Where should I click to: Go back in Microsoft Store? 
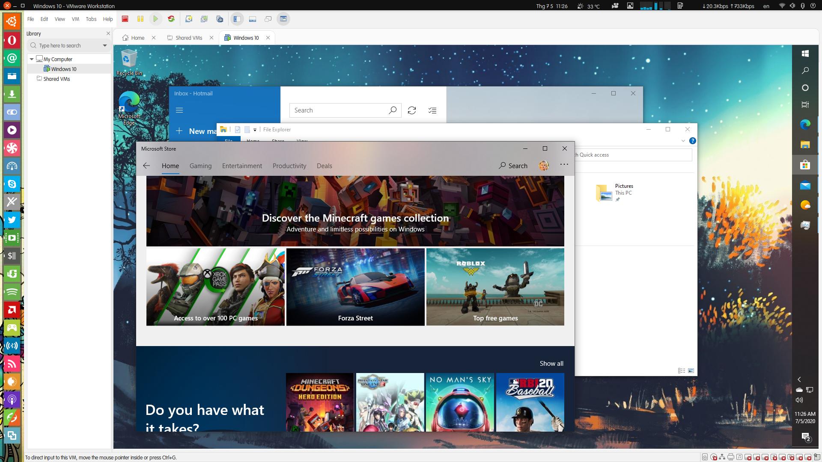pyautogui.click(x=146, y=166)
